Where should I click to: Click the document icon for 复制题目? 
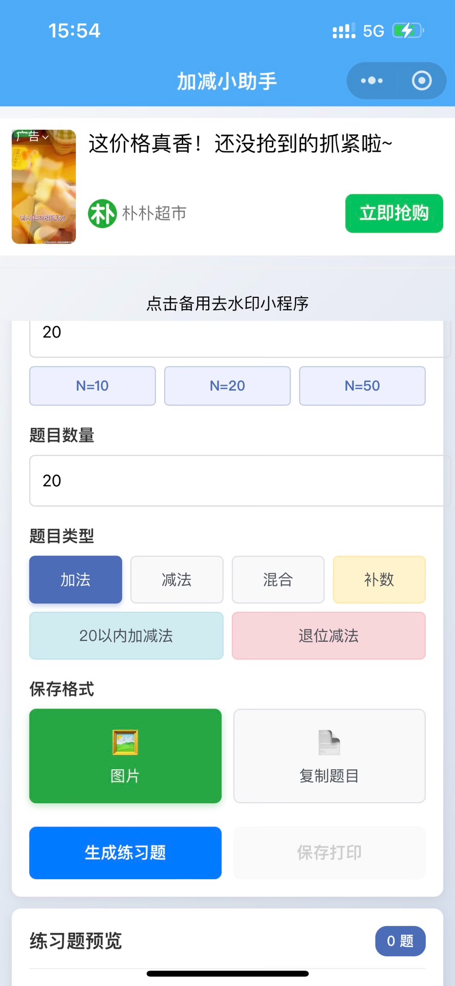point(329,742)
